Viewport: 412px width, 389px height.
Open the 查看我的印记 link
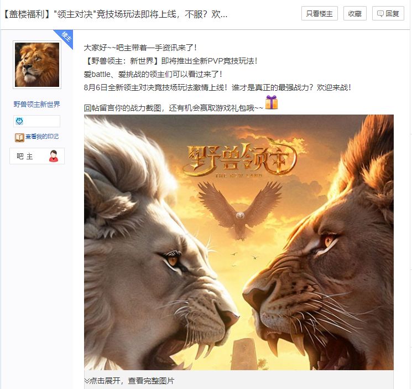(x=42, y=137)
